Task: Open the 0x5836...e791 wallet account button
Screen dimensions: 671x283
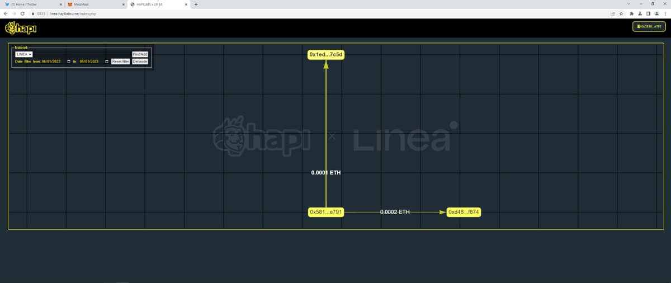Action: 649,26
